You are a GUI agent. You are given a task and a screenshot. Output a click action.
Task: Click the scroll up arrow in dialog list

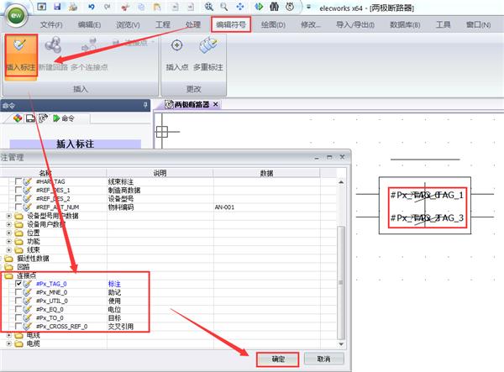pos(341,182)
